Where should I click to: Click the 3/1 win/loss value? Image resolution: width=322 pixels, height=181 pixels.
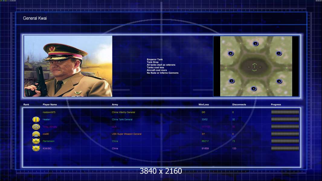coord(203,134)
